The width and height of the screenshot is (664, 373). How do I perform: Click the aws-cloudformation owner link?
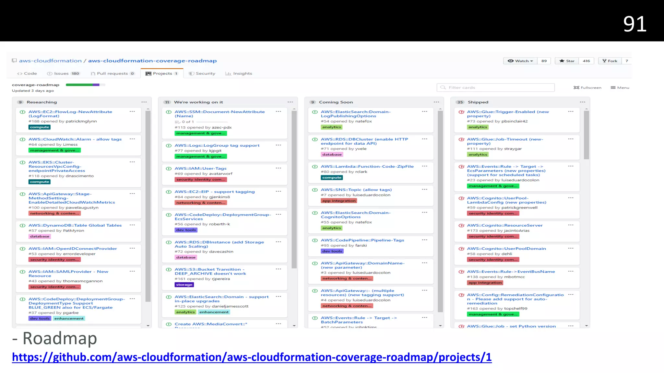50,61
